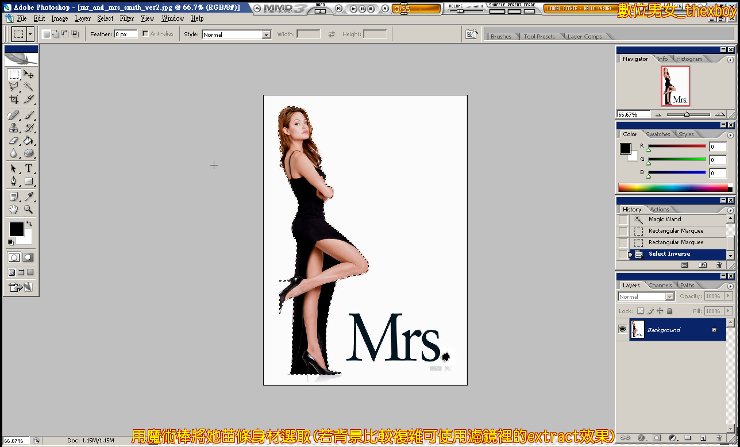
Task: Switch to Quick Mask mode
Action: 28,257
